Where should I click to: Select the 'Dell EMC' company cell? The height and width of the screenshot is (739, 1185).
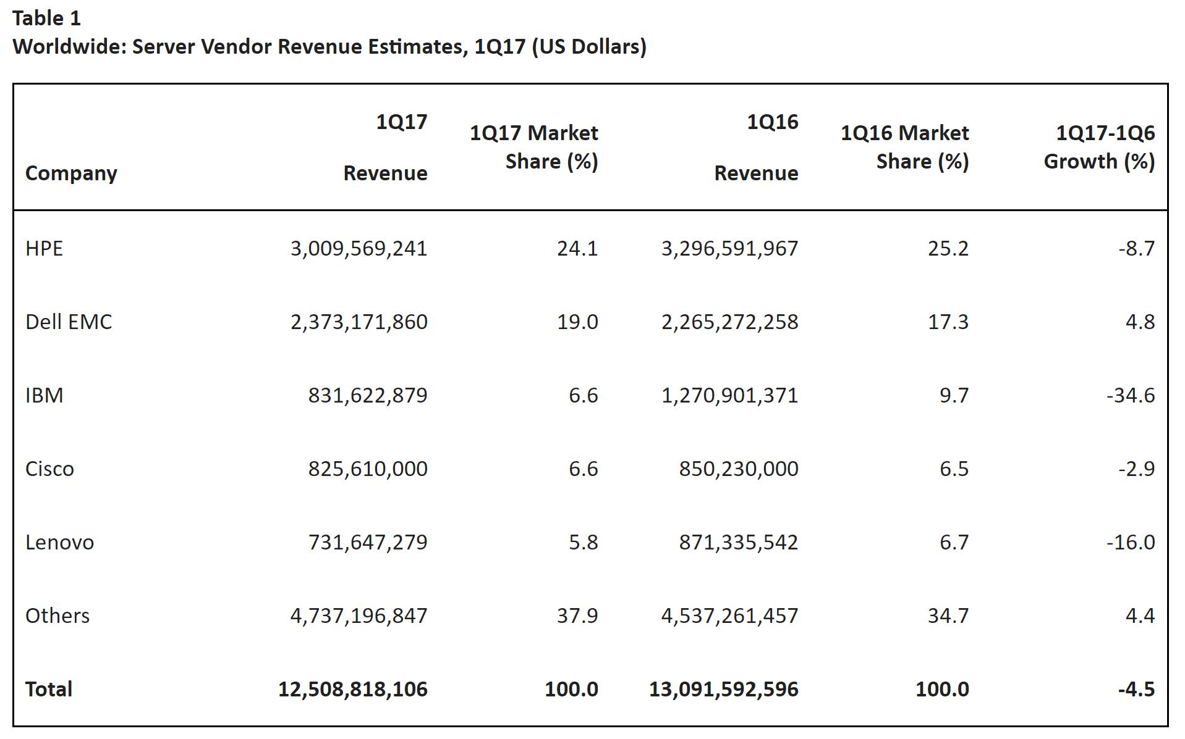(x=69, y=322)
